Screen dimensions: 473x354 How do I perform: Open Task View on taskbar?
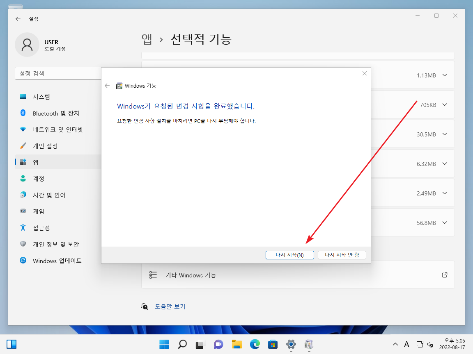click(200, 344)
